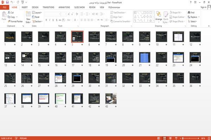
Task: Click the Paste clipboard icon
Action: 4,14
